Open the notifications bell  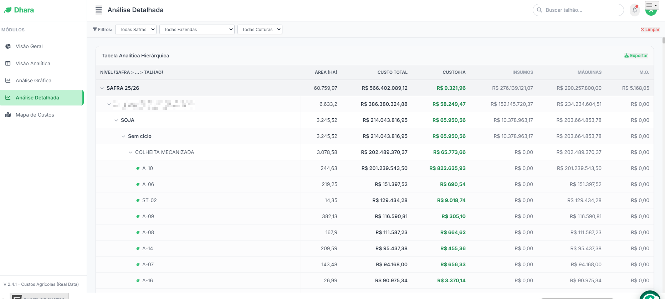635,10
